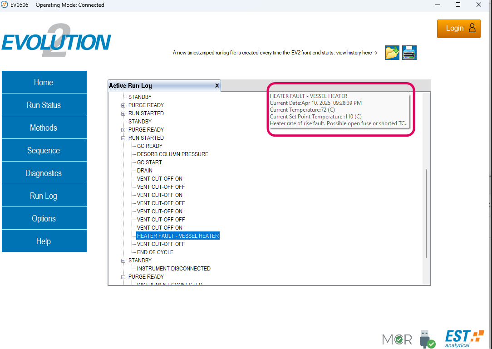Select the DESORB COLUMN PRESSURE entry
The width and height of the screenshot is (492, 349).
[172, 154]
